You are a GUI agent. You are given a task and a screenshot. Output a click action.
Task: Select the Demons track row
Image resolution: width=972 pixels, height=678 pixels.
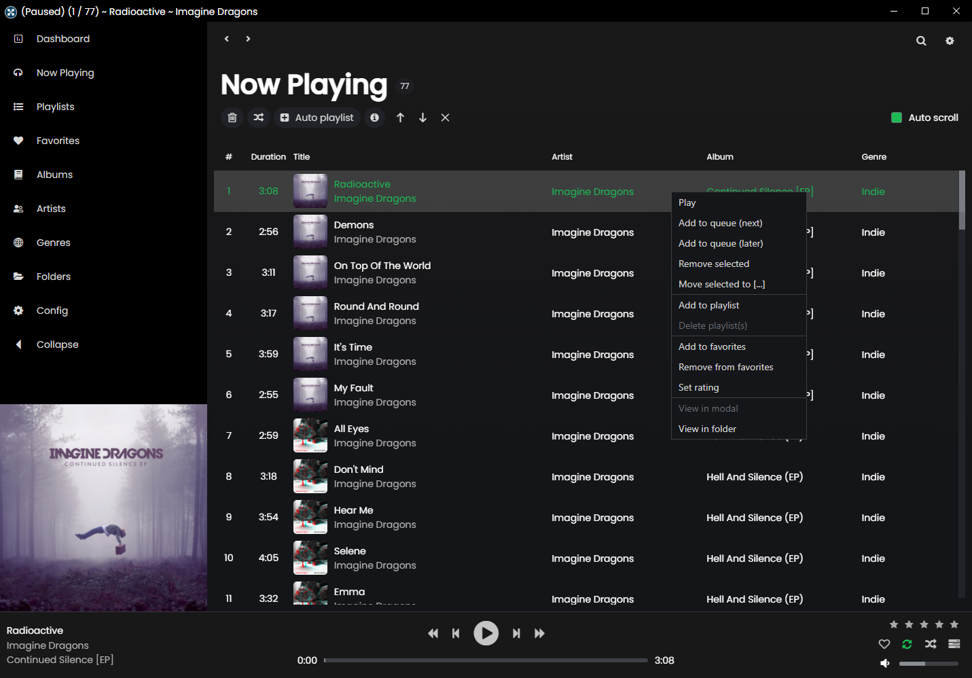586,232
